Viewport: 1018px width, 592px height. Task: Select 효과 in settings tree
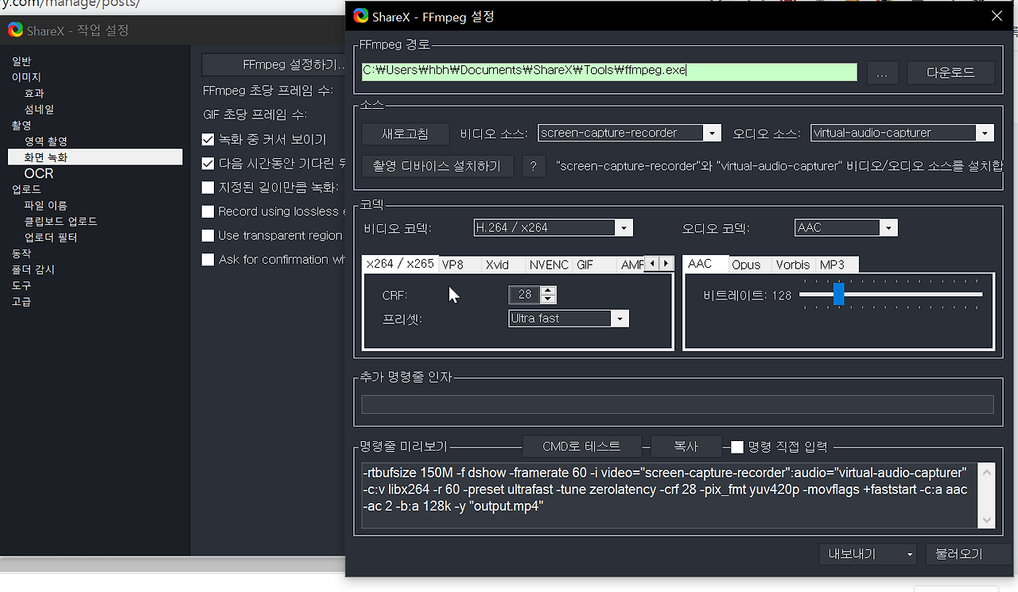pyautogui.click(x=34, y=93)
